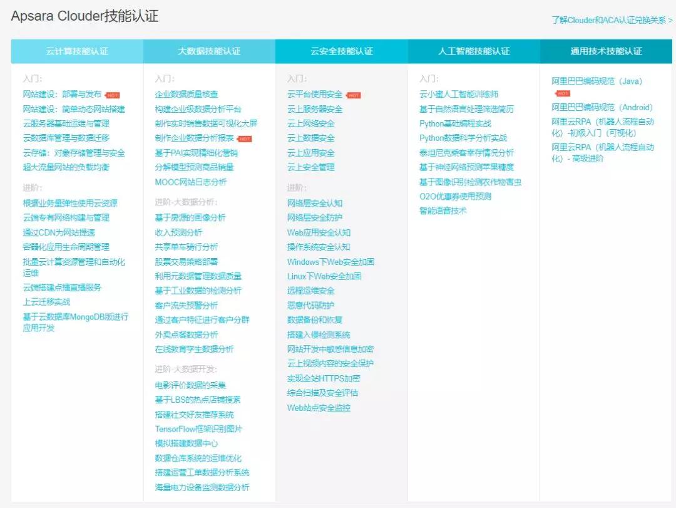Screen dimensions: 676x508
Task: Open 企业数据质量核查 link
Action: pyautogui.click(x=187, y=94)
